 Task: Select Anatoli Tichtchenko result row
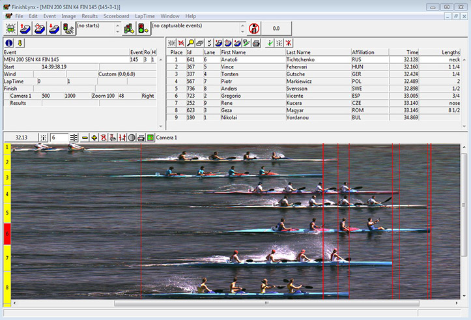313,59
